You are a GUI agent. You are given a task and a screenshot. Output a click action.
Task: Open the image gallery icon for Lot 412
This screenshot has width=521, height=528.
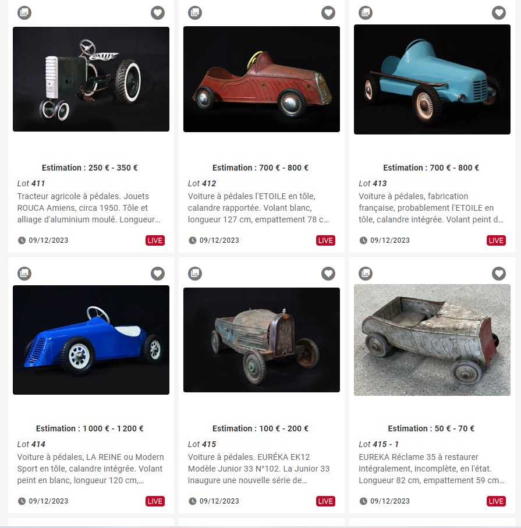[195, 13]
